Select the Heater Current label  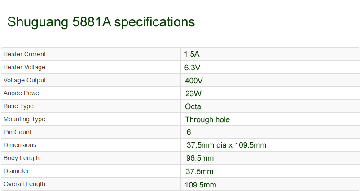tap(25, 54)
